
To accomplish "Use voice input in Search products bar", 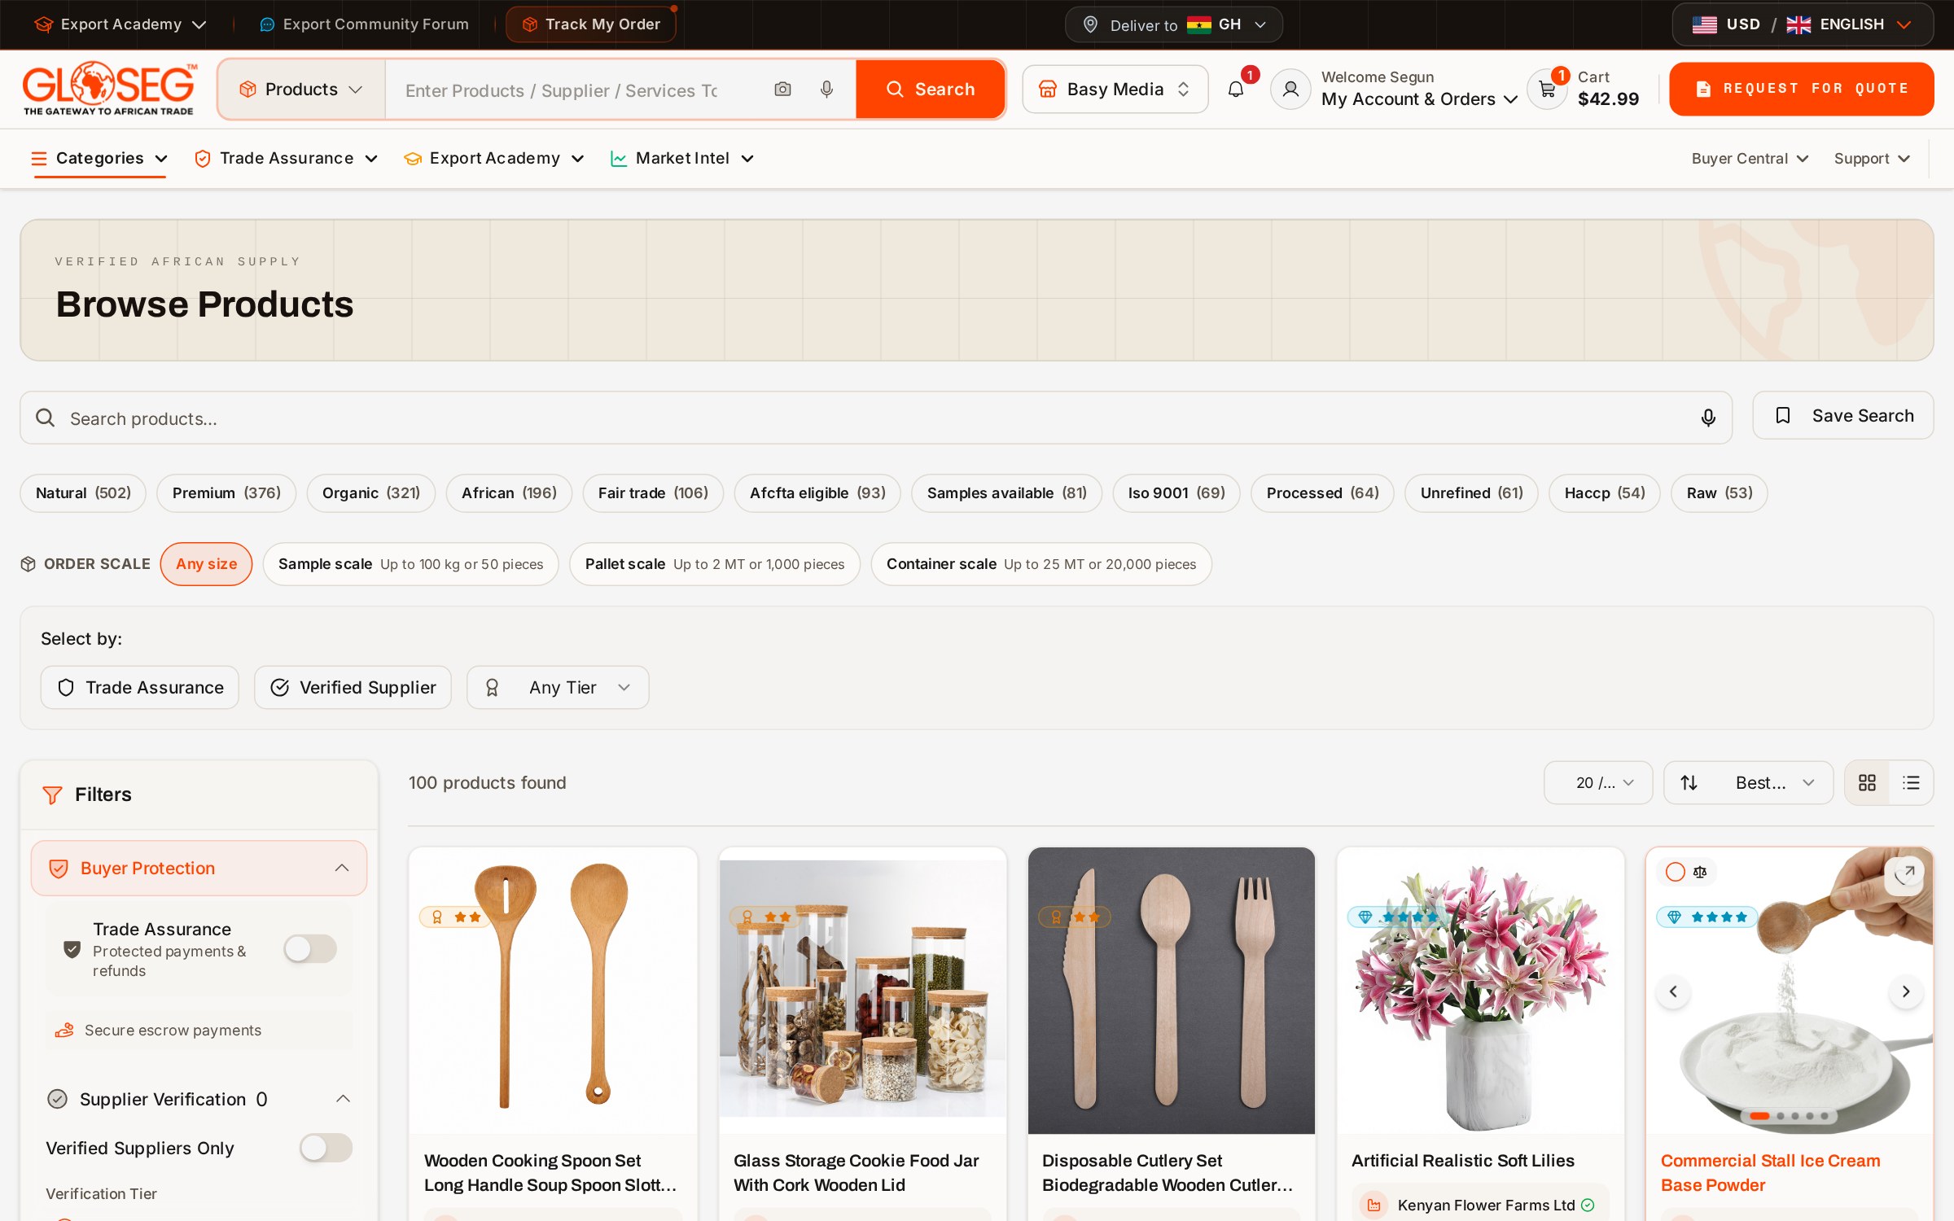I will point(1708,418).
